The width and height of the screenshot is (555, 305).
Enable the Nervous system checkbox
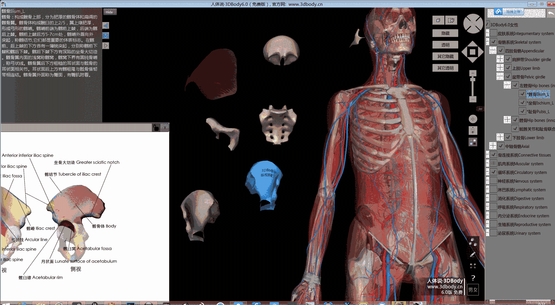tap(494, 181)
